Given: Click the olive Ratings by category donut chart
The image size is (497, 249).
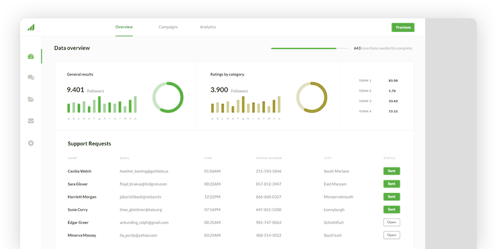Looking at the screenshot, I should [312, 98].
